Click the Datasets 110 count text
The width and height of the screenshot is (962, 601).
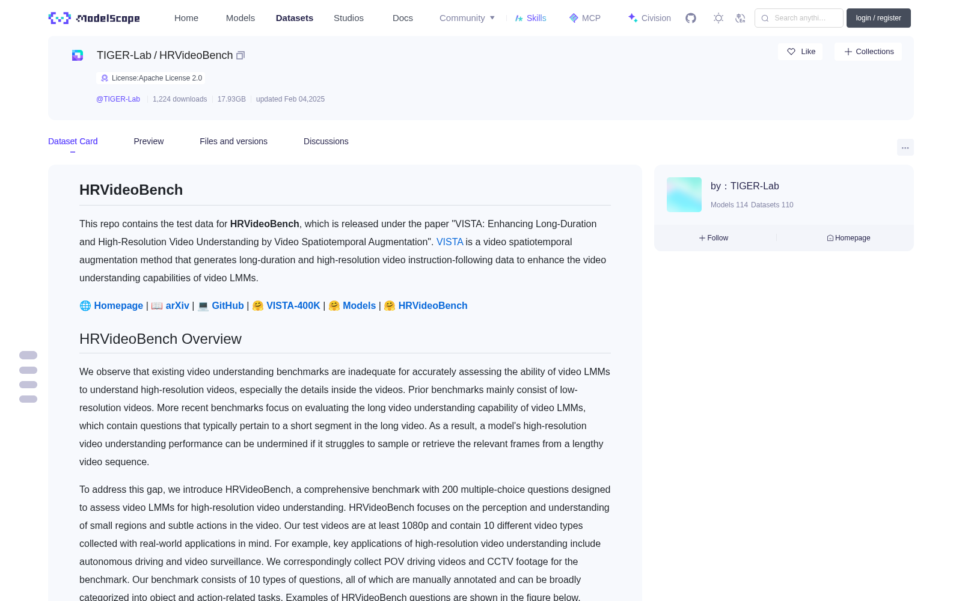point(772,205)
